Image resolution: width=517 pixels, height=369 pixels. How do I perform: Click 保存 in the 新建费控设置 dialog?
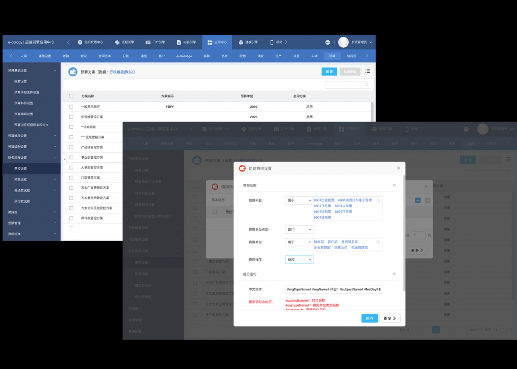[x=370, y=318]
